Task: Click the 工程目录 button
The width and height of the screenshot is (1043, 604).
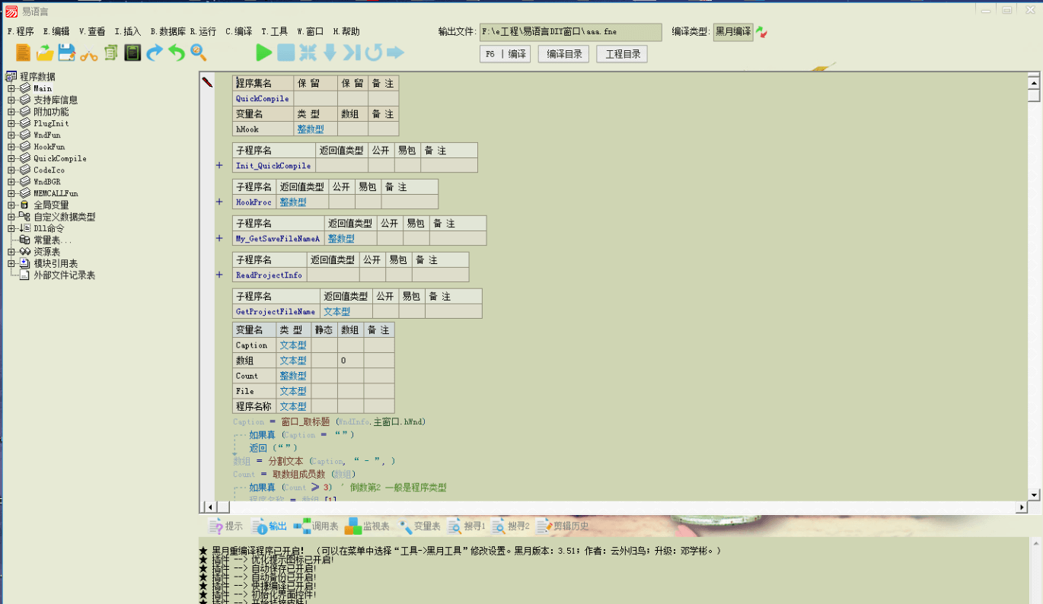Action: coord(622,53)
